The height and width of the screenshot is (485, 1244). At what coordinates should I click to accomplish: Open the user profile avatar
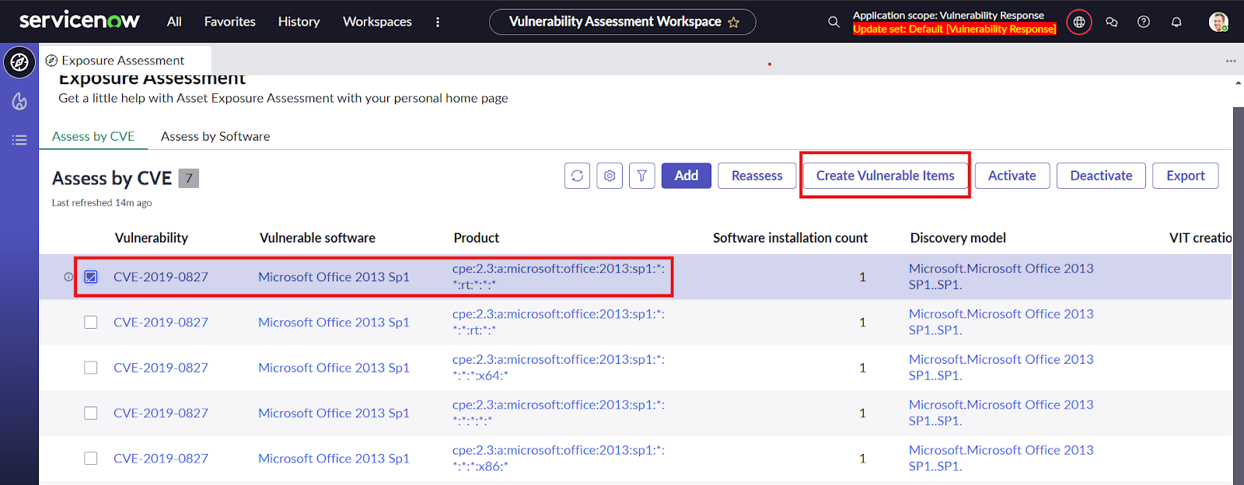[x=1218, y=22]
